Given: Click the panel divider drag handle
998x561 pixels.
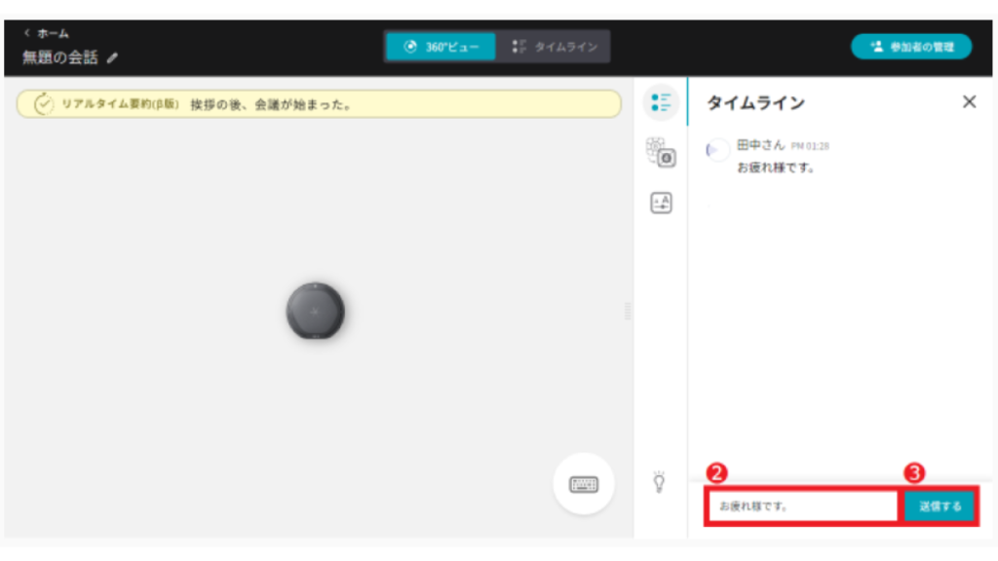Looking at the screenshot, I should coord(627,311).
